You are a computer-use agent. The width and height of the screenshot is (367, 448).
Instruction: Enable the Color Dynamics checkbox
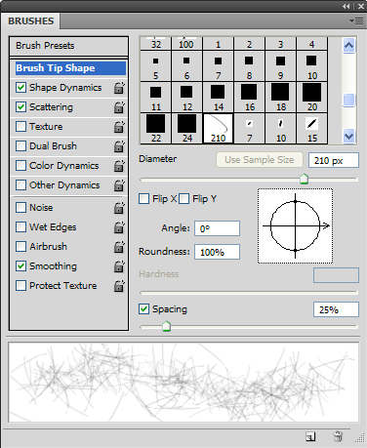pyautogui.click(x=20, y=166)
